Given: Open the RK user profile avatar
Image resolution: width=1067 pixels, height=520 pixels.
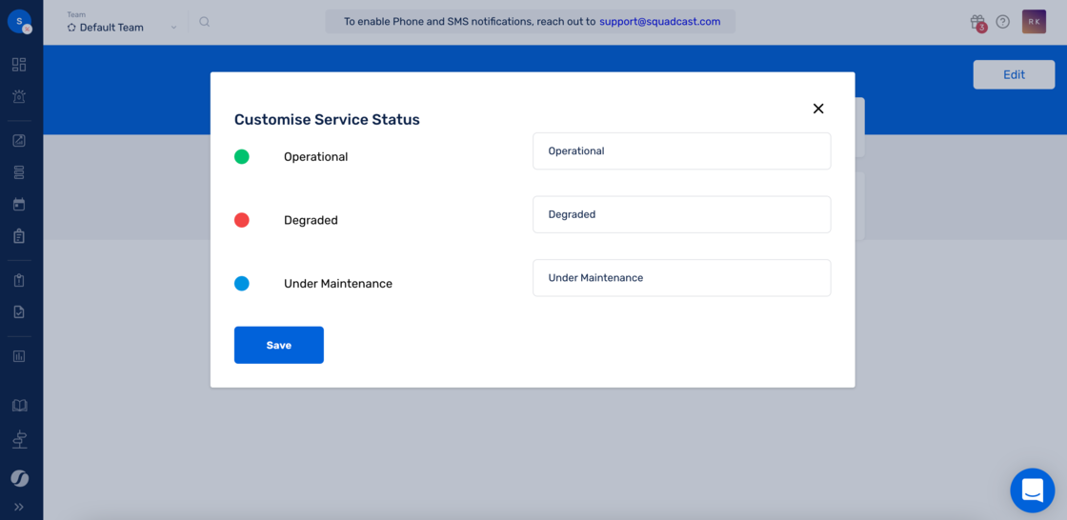Looking at the screenshot, I should point(1034,22).
